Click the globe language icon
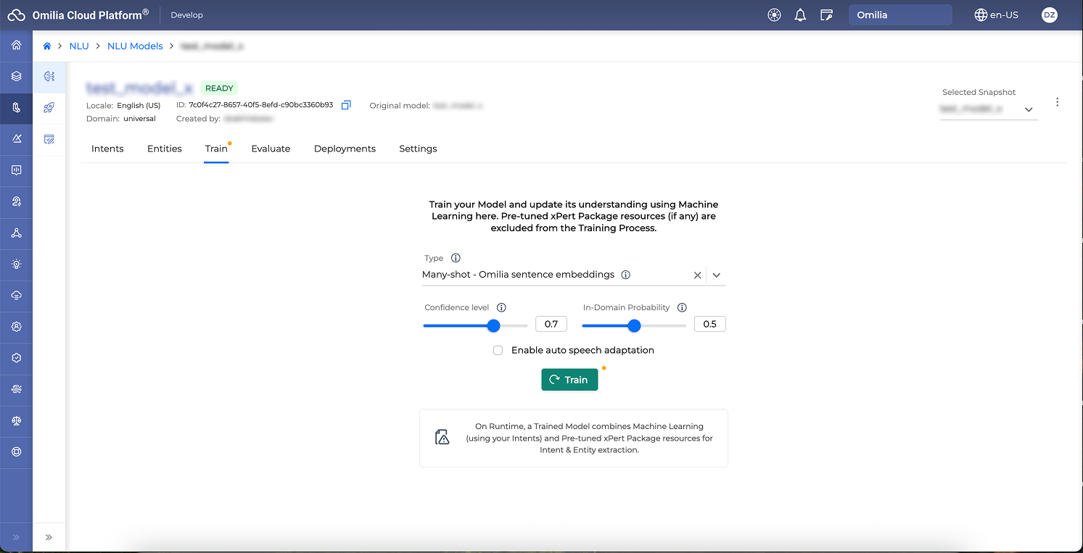The image size is (1083, 553). (x=981, y=15)
